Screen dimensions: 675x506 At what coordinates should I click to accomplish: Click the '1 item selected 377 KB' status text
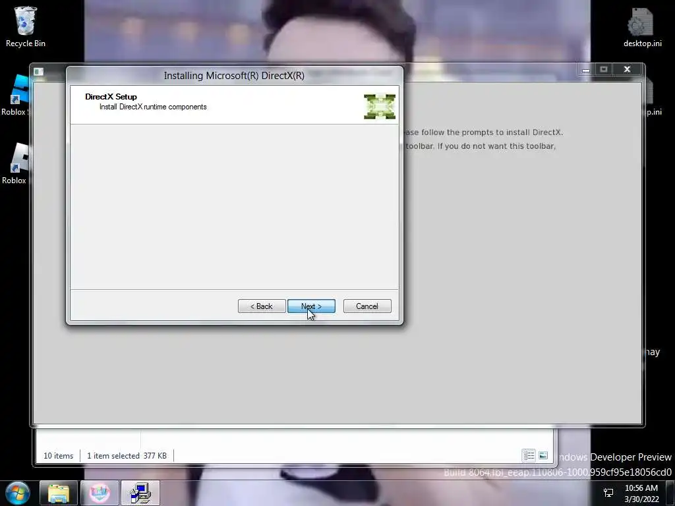(127, 456)
